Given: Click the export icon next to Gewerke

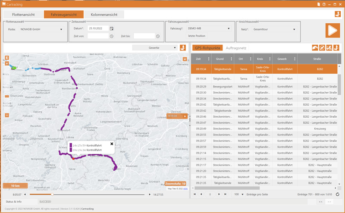Looking at the screenshot, I should (182, 47).
